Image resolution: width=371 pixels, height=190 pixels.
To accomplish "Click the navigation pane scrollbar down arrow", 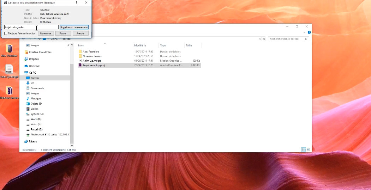I will tap(72, 146).
